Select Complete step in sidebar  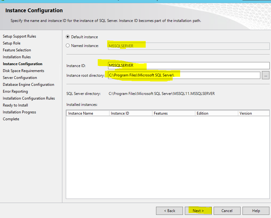(x=11, y=119)
